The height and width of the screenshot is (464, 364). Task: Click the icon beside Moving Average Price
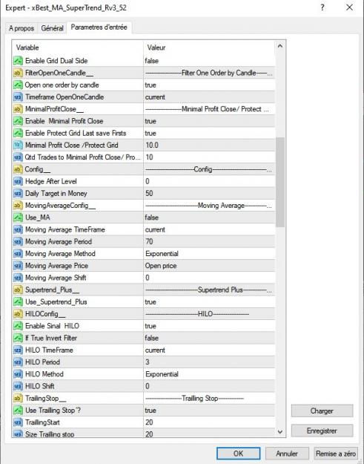click(x=18, y=266)
